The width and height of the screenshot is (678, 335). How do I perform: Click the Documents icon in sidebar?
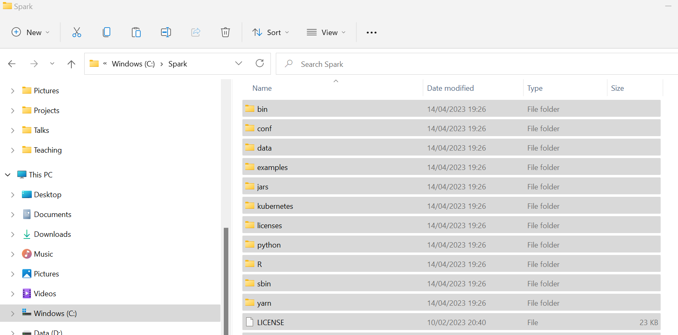pyautogui.click(x=27, y=214)
